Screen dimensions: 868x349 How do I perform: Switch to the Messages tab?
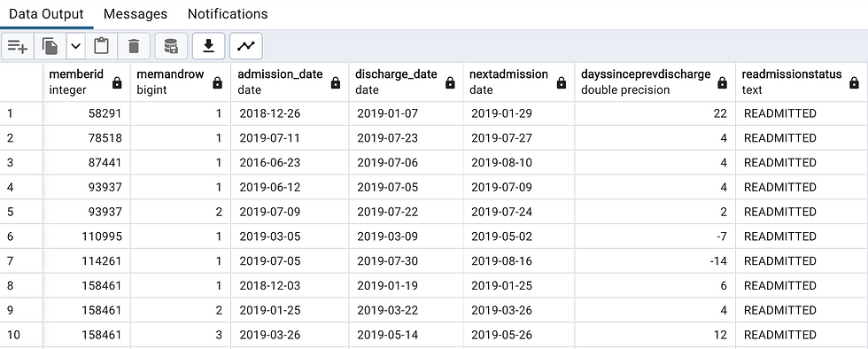[135, 14]
